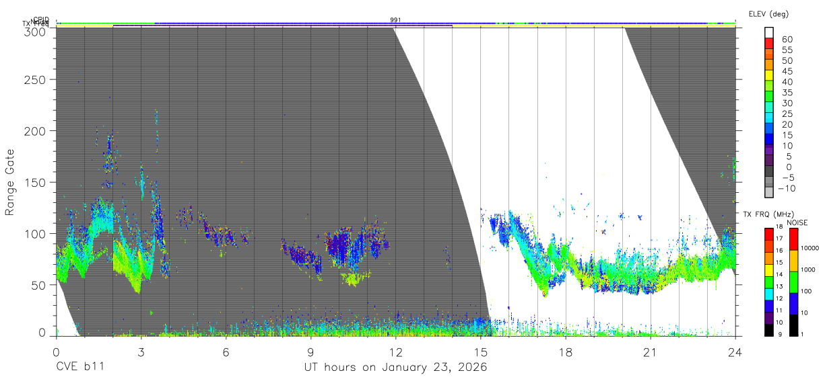This screenshot has height=381, width=827.
Task: Click the x-axis hour label '6'
Action: point(226,352)
